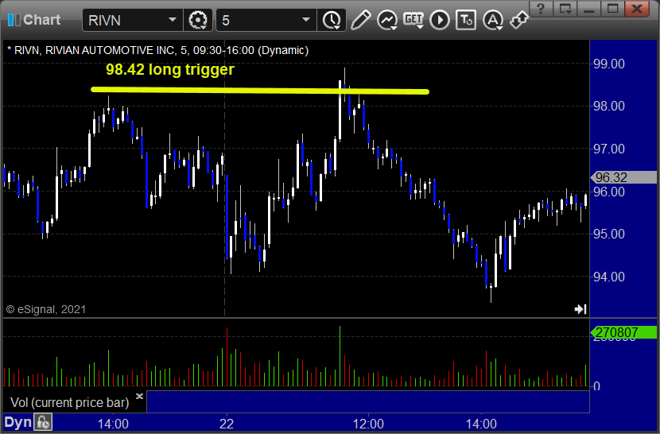Click the 95.00 price axis label

click(x=608, y=234)
